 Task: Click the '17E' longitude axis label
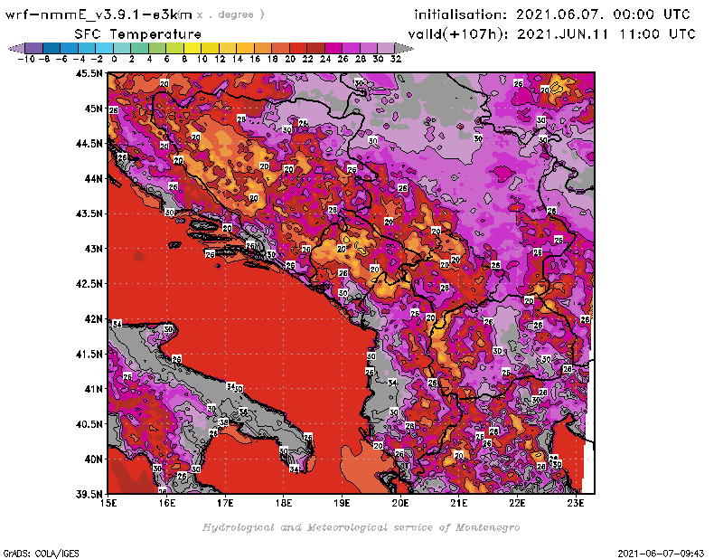225,503
